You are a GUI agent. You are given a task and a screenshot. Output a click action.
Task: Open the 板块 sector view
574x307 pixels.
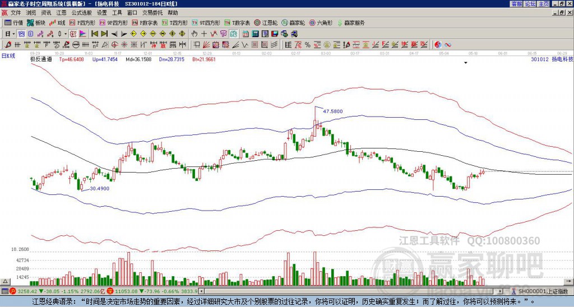coord(36,22)
